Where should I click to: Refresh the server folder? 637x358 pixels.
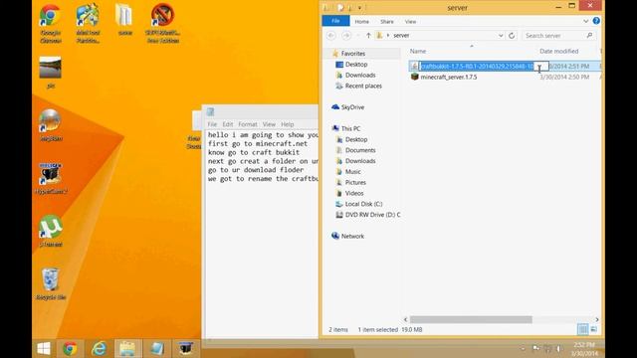pos(512,36)
